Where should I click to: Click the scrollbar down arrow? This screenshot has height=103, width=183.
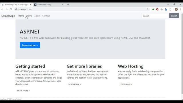182,99
